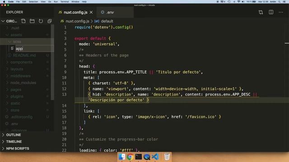
Task: Create a new file in Explorer header
Action: [x=23, y=21]
